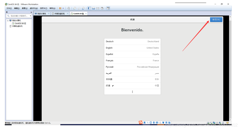
Task: Click the 前进(N) button
Action: click(216, 20)
